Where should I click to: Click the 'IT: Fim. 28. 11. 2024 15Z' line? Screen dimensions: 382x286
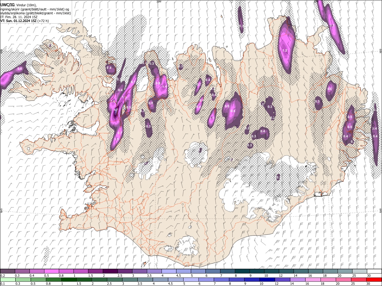19,17
